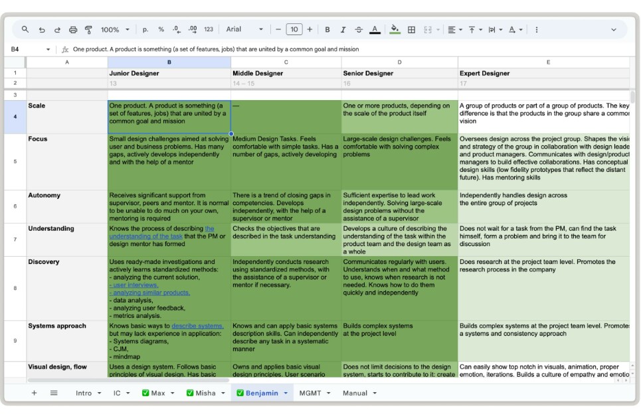Increase font size with plus button
The height and width of the screenshot is (418, 641).
click(310, 29)
